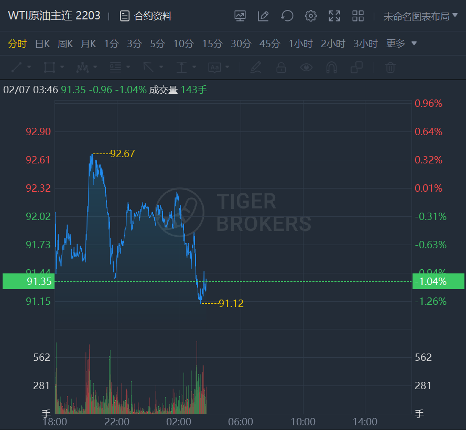Click the WTI原油主连 2203 title
Screen dimensions: 466x430
pyautogui.click(x=54, y=16)
